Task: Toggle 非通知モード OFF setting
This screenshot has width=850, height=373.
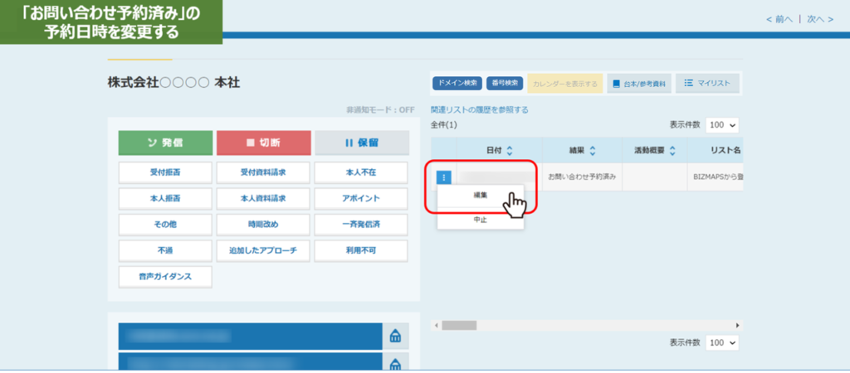Action: [x=380, y=109]
